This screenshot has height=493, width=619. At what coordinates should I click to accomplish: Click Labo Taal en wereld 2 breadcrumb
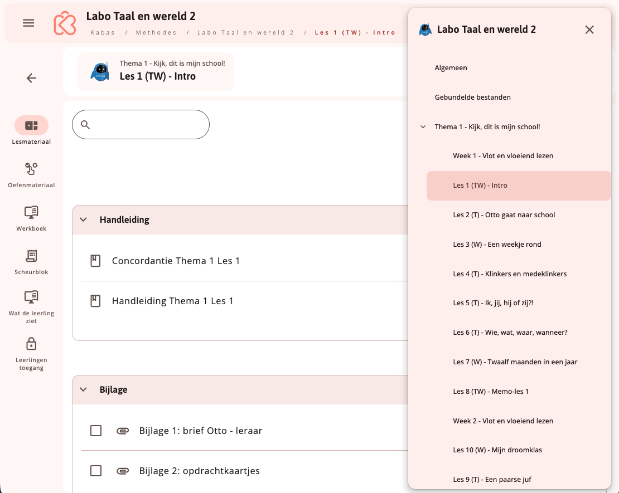[x=245, y=32]
